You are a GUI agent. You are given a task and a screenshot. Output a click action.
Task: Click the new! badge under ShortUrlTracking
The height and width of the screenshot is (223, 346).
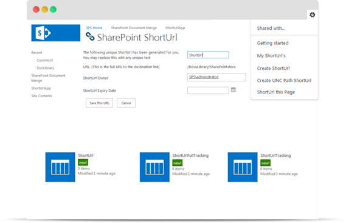266,163
